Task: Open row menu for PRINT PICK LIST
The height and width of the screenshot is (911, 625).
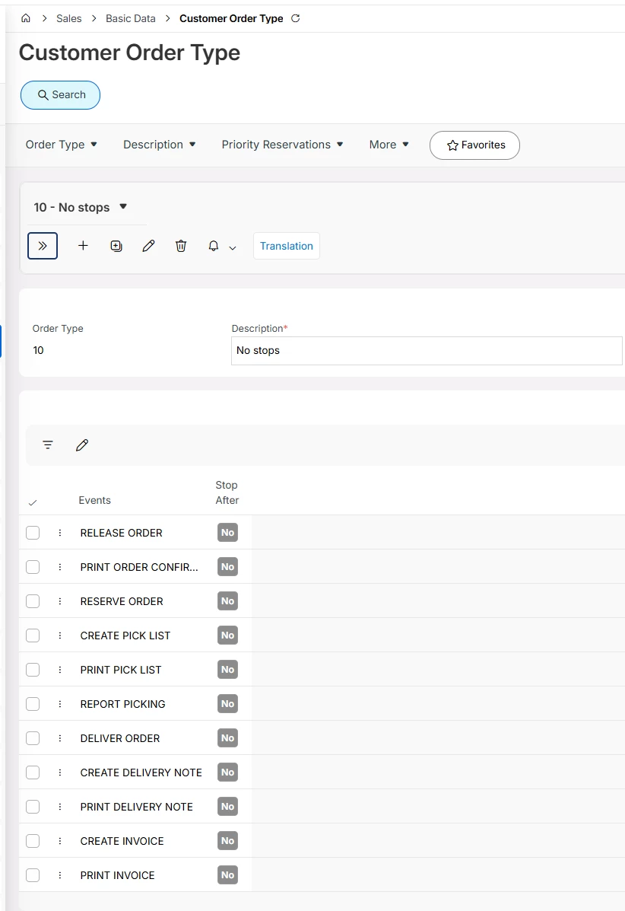Action: [60, 670]
